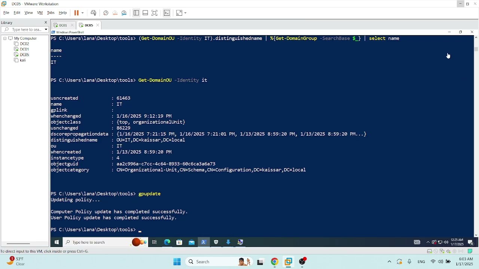Switch the ENG input language
This screenshot has width=479, height=269.
(421, 262)
